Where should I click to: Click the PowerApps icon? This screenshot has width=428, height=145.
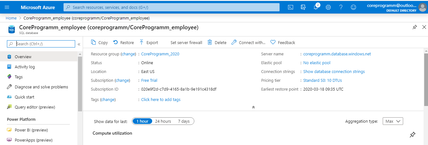(x=9, y=140)
